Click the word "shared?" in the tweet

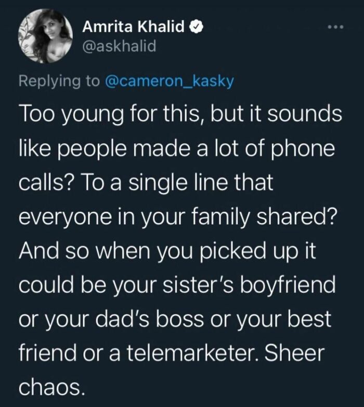tap(297, 216)
